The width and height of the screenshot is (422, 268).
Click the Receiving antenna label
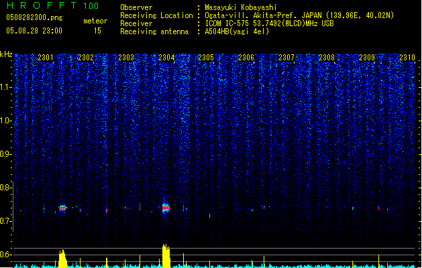[154, 31]
